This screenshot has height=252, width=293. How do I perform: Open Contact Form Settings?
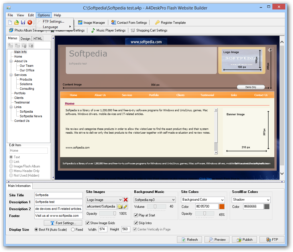point(129,23)
